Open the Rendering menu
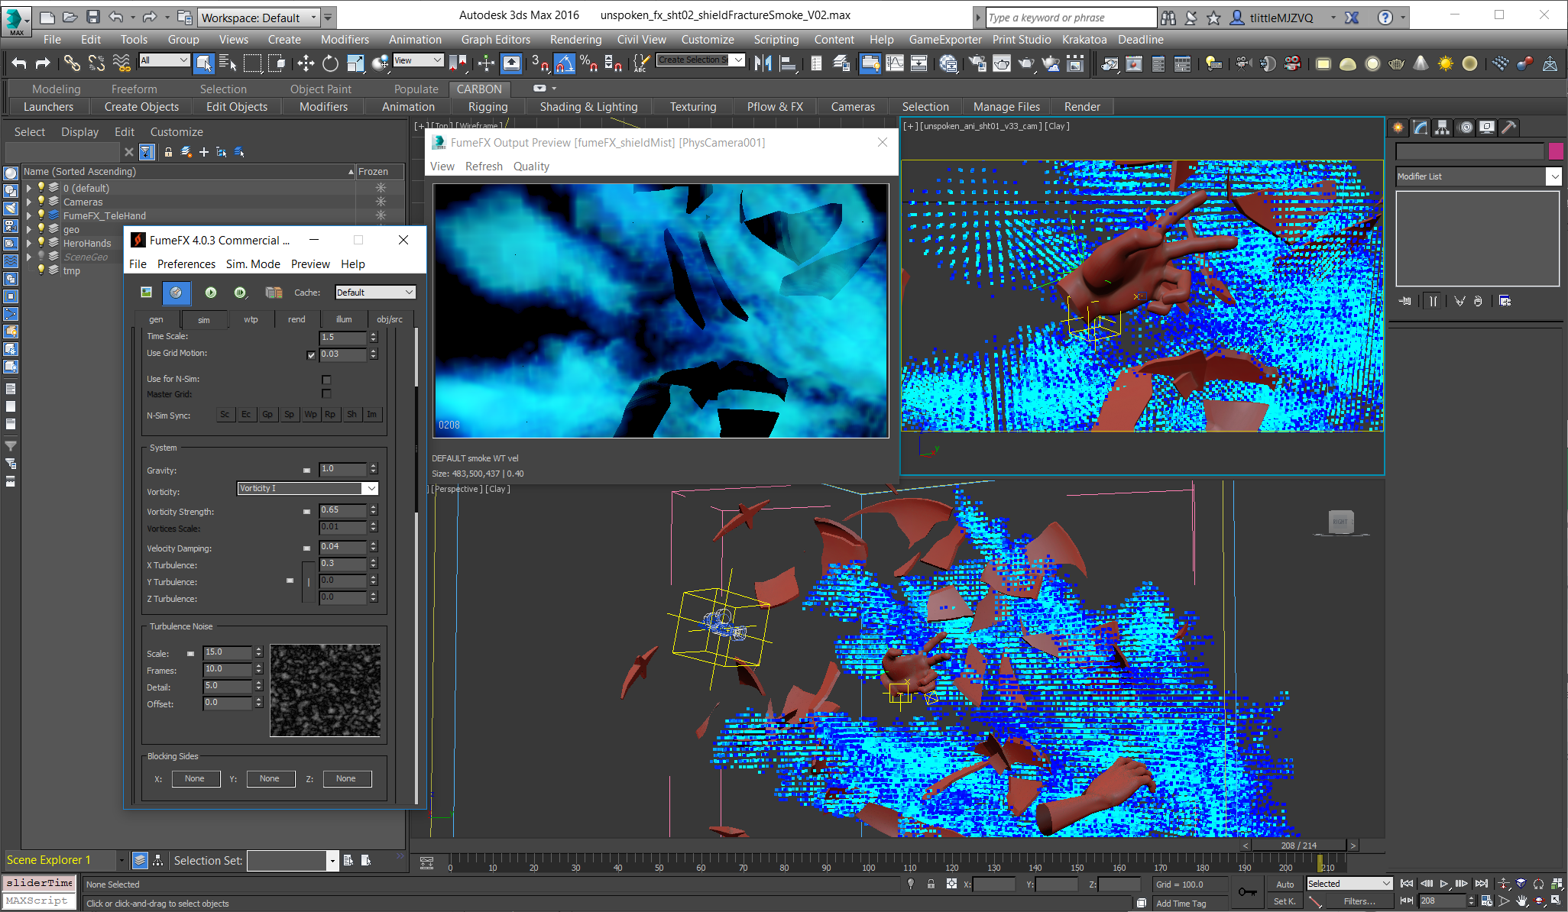The width and height of the screenshot is (1568, 912). click(575, 40)
